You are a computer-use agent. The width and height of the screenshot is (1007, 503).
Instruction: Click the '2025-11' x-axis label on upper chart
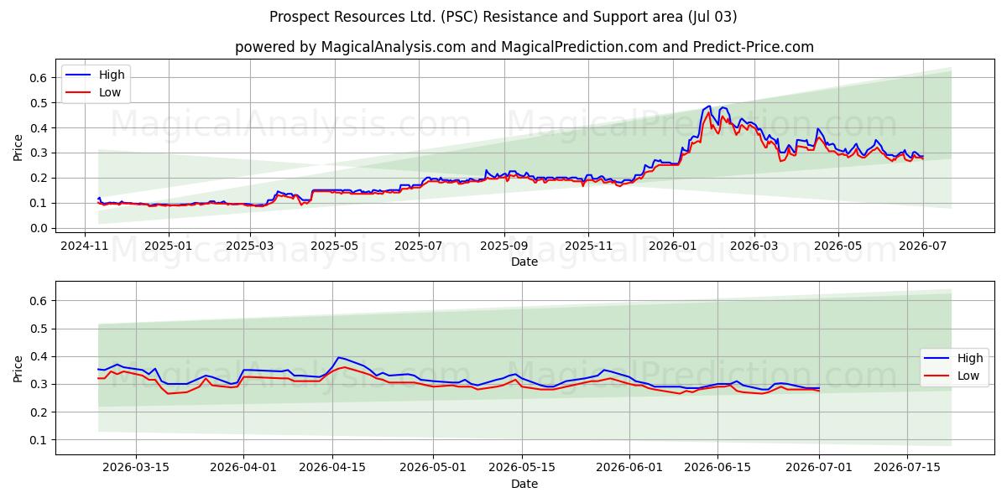point(587,246)
